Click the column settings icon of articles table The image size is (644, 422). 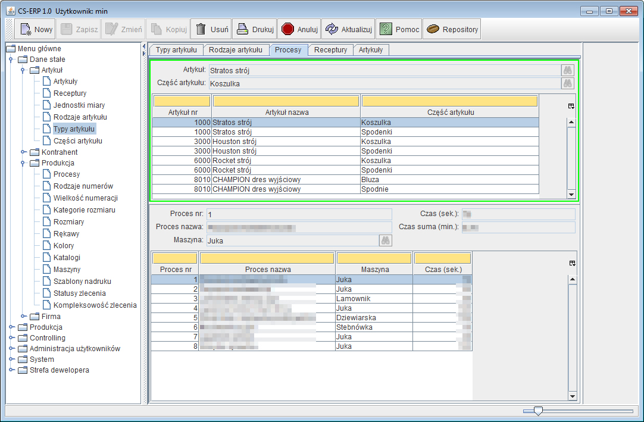(571, 106)
